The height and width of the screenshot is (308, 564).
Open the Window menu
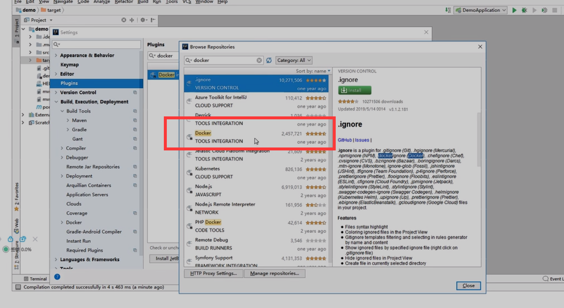[204, 2]
